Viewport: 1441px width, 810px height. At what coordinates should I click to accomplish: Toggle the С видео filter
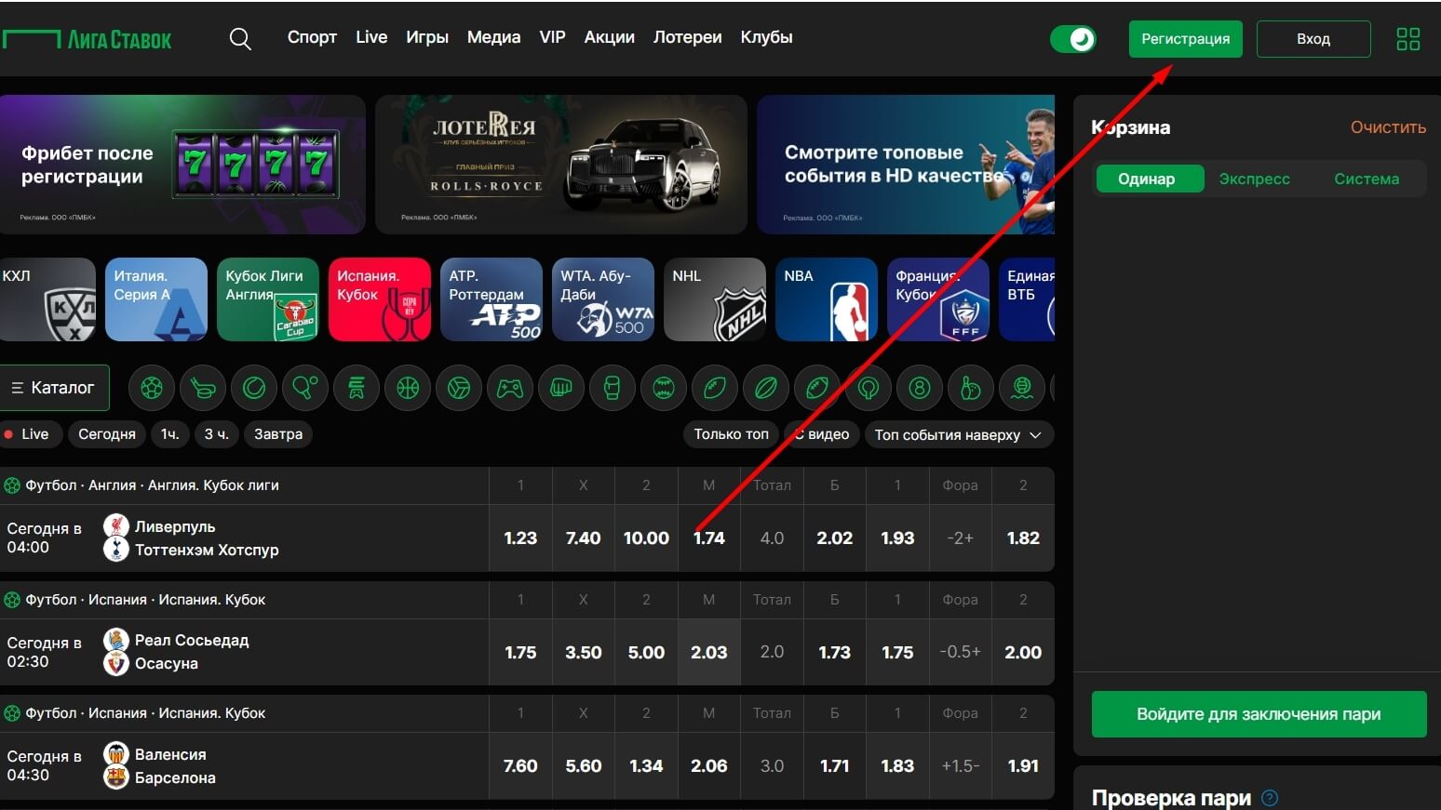click(822, 434)
